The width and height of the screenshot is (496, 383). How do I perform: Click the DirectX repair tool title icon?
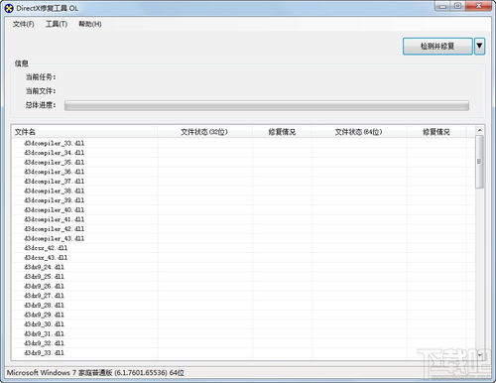[x=9, y=8]
